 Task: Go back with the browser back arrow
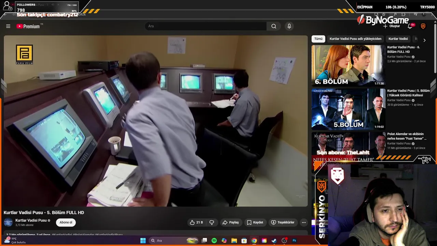[5, 14]
